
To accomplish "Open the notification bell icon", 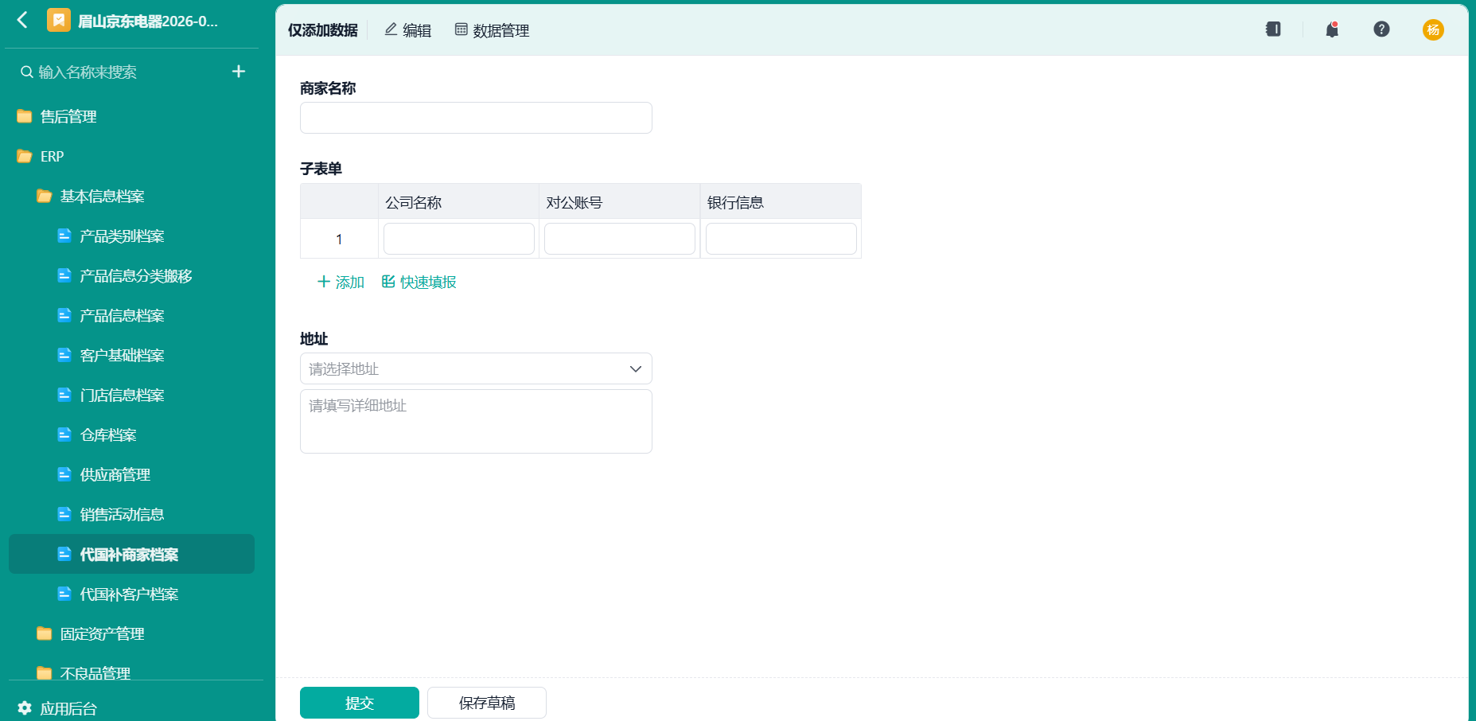I will click(1332, 29).
